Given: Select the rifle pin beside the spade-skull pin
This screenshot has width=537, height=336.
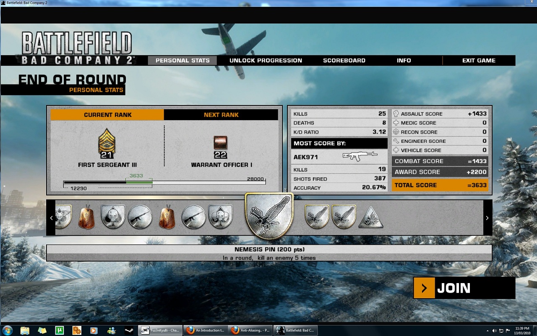Looking at the screenshot, I should (x=140, y=217).
